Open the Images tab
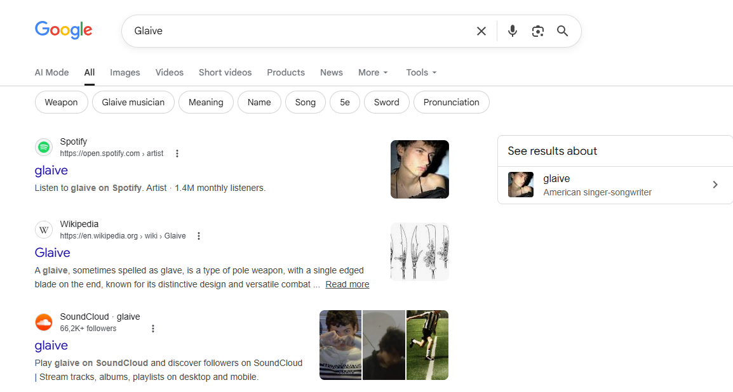 point(125,72)
